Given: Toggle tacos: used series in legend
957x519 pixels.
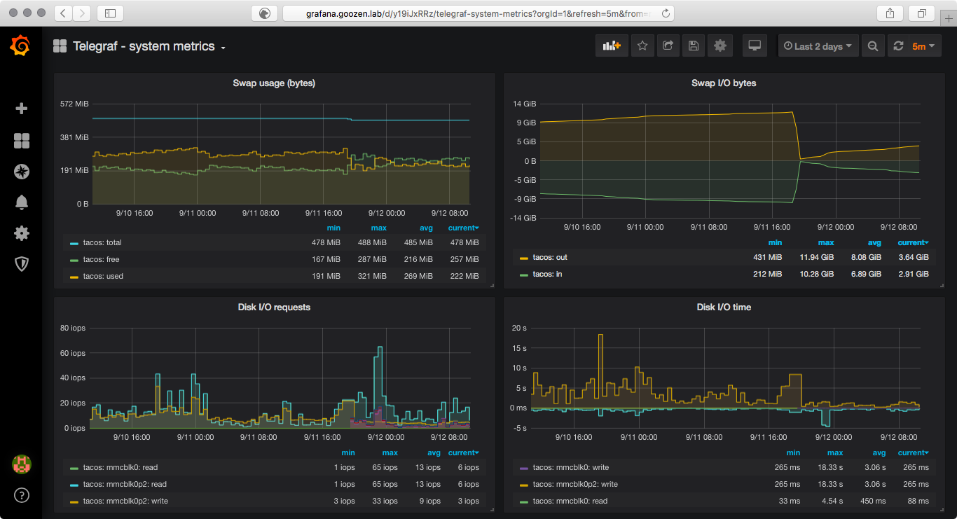Looking at the screenshot, I should click(x=103, y=276).
